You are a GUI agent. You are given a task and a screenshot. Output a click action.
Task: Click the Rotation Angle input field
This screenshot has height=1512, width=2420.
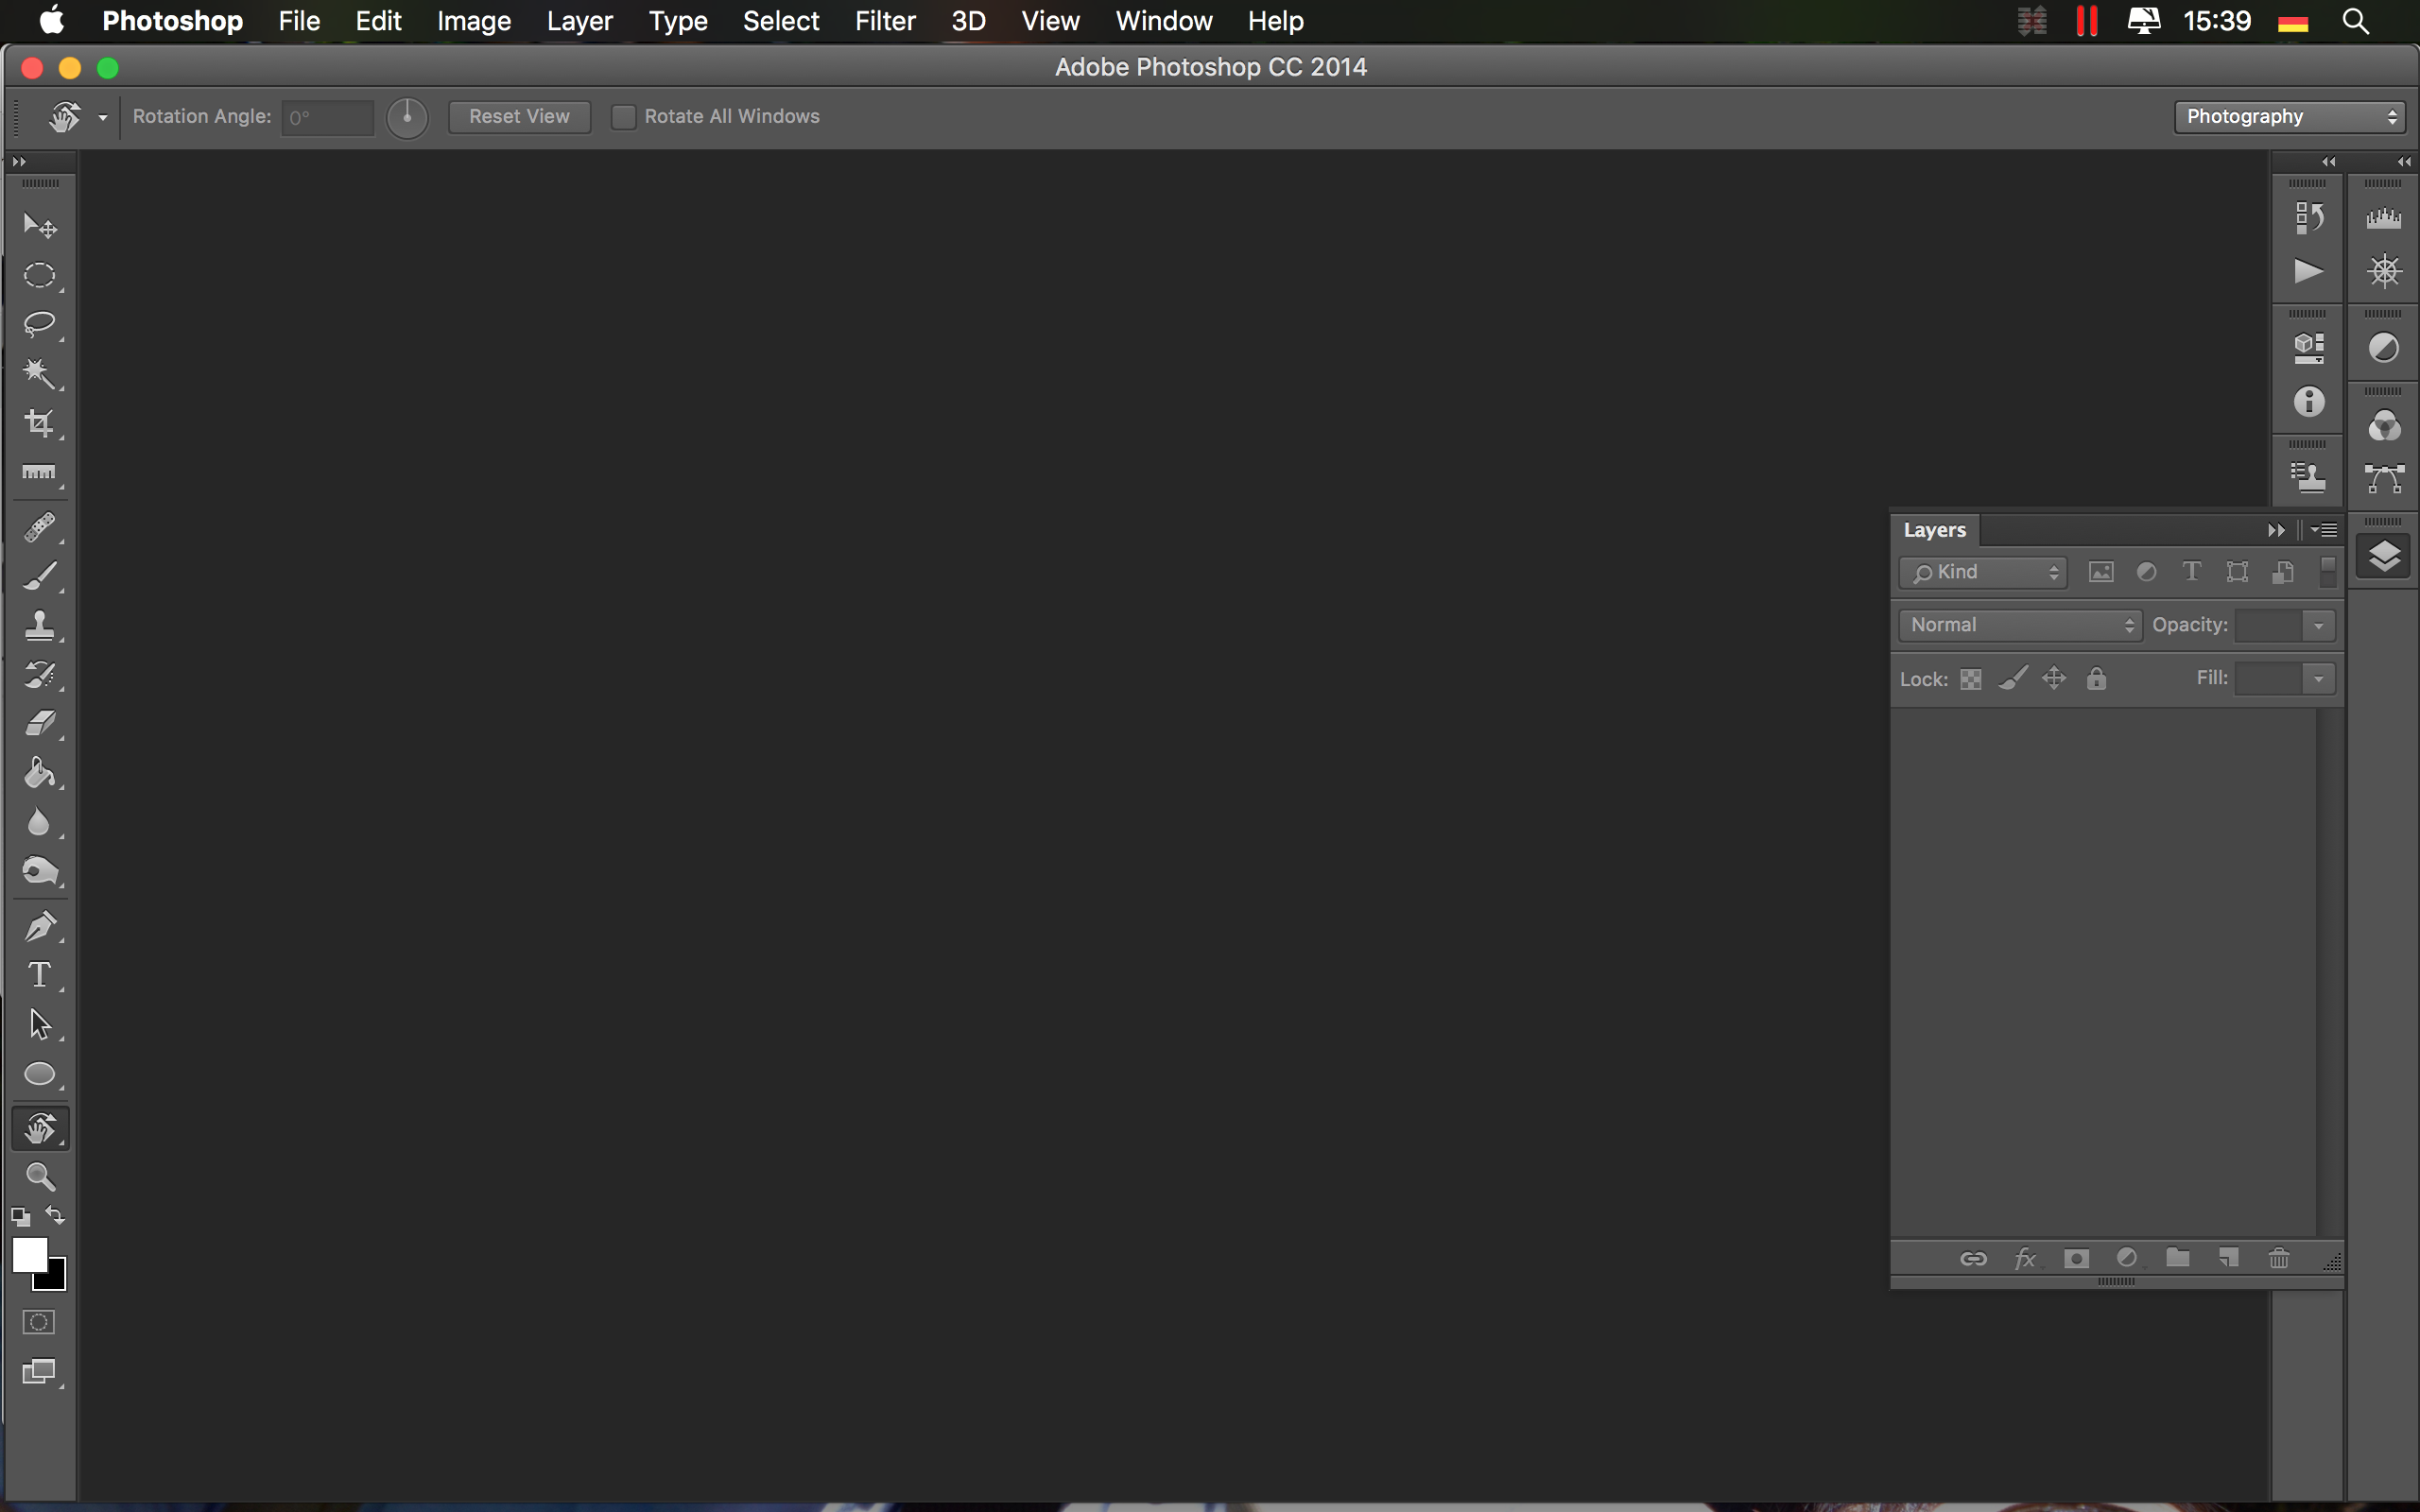coord(327,118)
